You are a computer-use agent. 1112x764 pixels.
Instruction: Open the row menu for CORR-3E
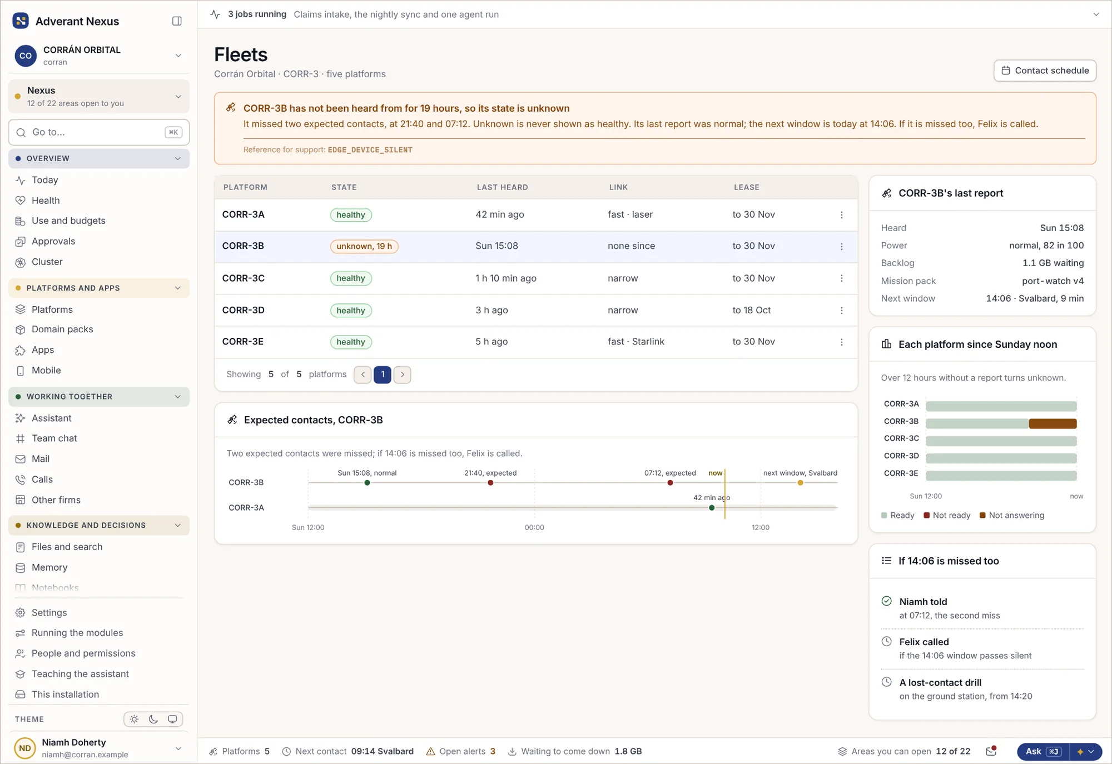coord(841,342)
